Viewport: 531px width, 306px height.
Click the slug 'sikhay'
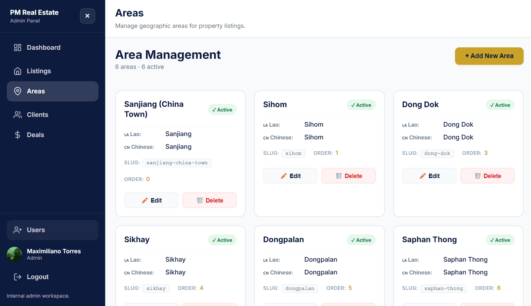point(156,289)
